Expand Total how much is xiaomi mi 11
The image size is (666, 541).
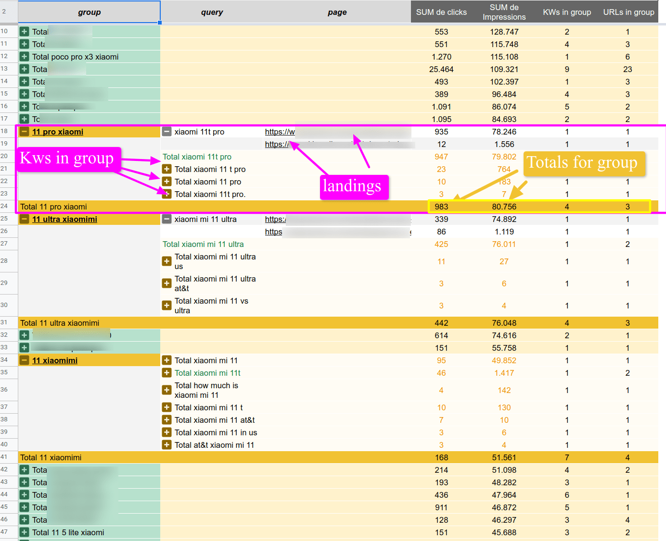[167, 390]
